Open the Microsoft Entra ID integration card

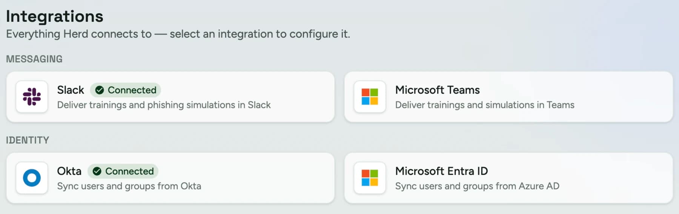click(508, 178)
